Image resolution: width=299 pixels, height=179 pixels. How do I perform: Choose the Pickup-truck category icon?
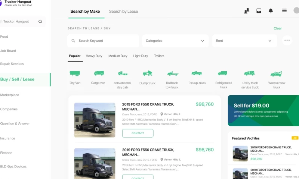197,73
